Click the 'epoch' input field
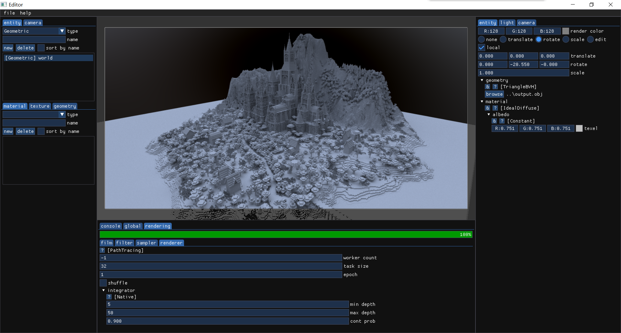The width and height of the screenshot is (621, 333). click(221, 274)
